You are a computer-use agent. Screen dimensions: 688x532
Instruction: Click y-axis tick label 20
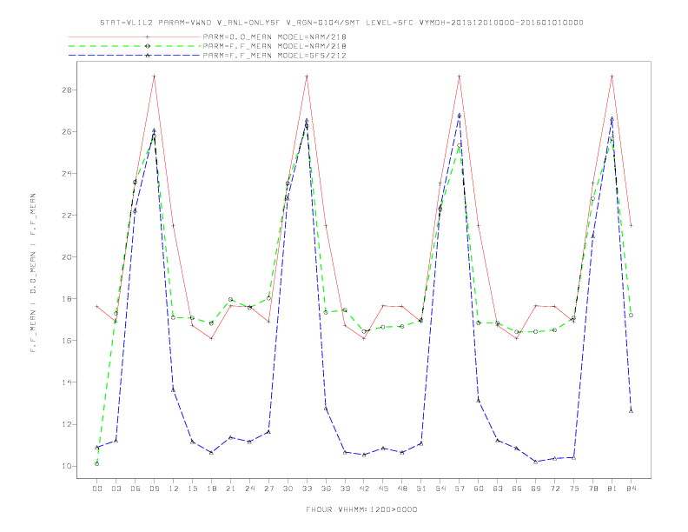click(67, 257)
